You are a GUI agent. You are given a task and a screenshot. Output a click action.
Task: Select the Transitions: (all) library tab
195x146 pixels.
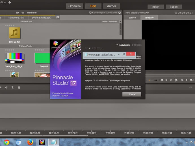click(16, 17)
